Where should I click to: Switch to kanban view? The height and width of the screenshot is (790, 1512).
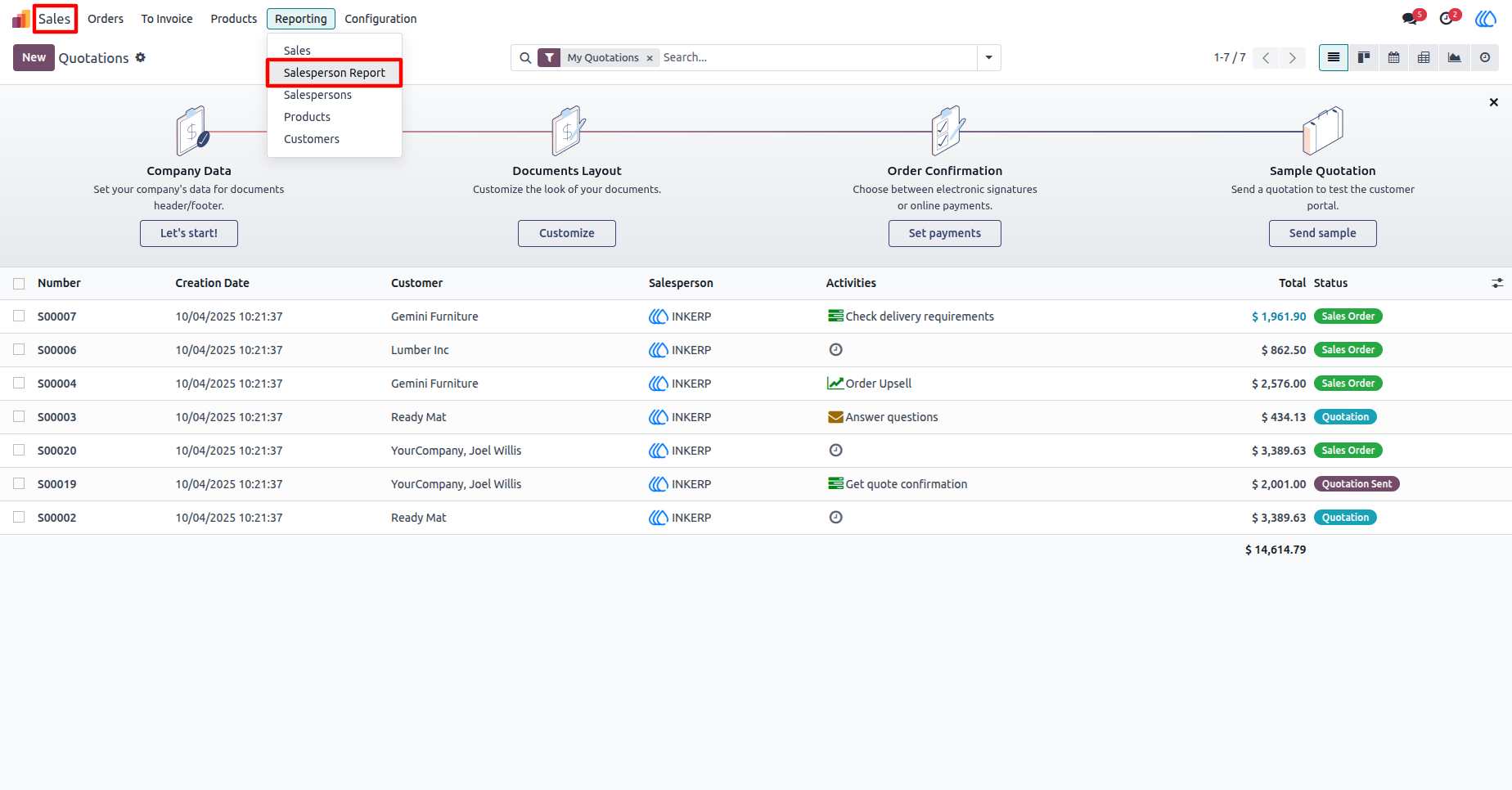(1364, 57)
